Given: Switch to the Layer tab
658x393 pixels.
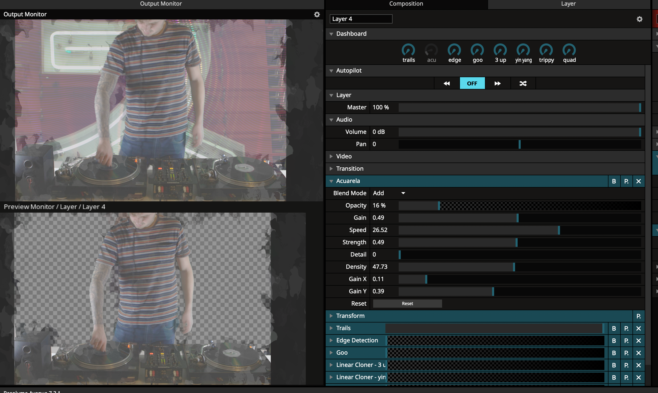Looking at the screenshot, I should [x=568, y=4].
